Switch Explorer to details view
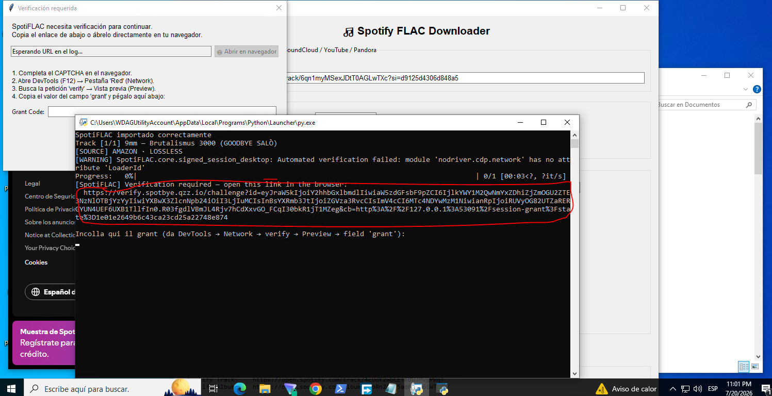Image resolution: width=772 pixels, height=396 pixels. pos(744,367)
